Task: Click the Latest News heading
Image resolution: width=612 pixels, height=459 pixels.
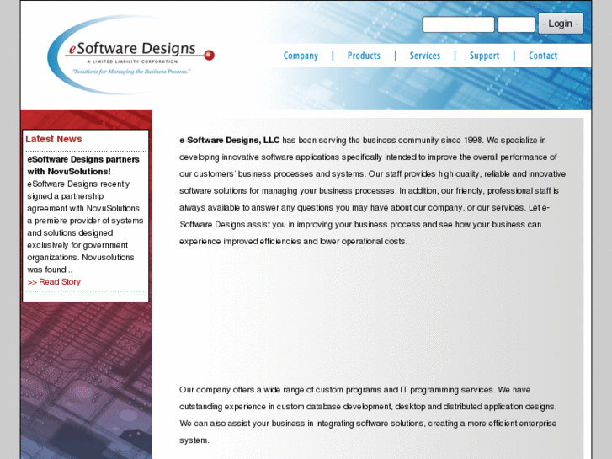Action: (54, 139)
